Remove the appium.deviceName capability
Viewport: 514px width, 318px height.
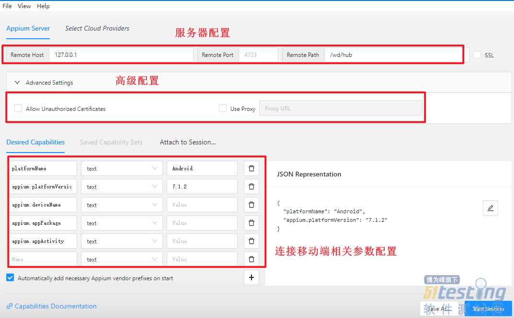pos(251,204)
